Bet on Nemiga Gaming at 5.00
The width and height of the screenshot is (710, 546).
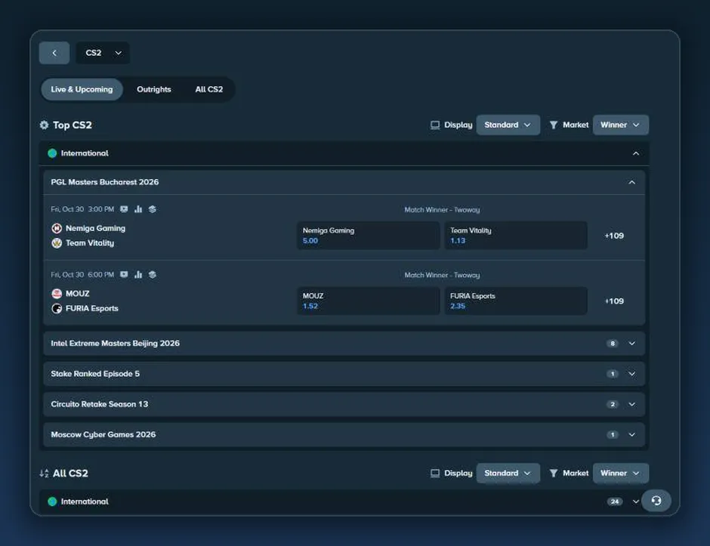pyautogui.click(x=368, y=236)
